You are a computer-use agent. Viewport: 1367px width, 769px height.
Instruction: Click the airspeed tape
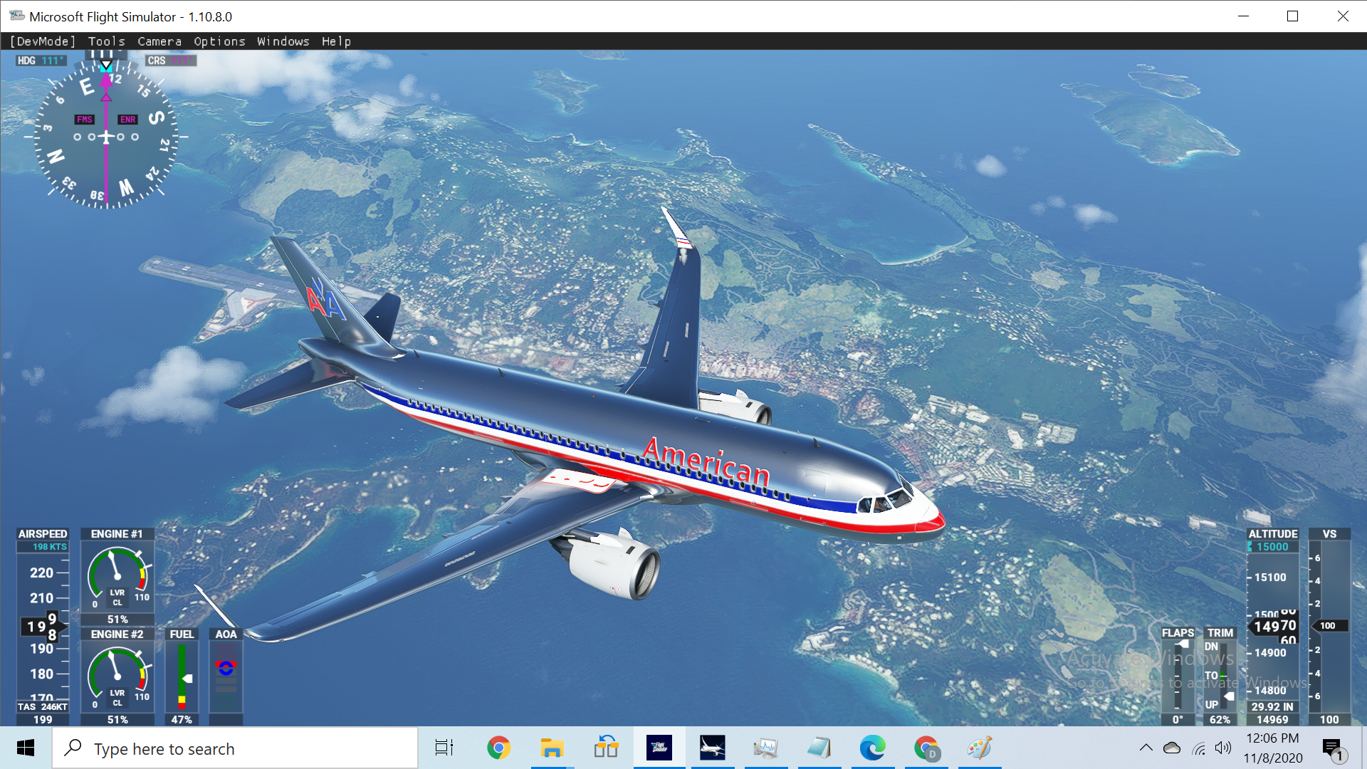43,627
